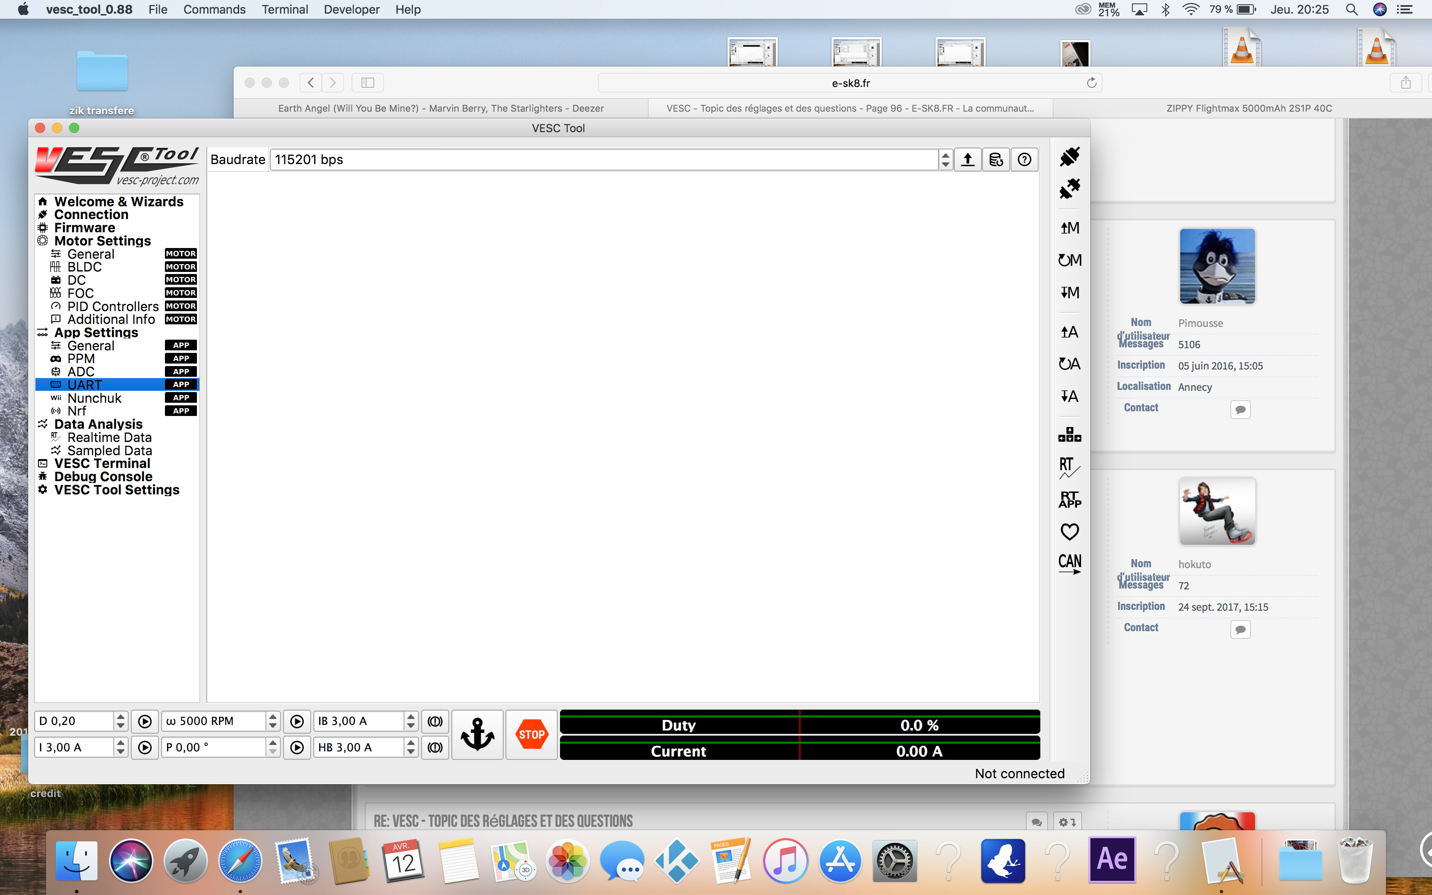The image size is (1432, 895).
Task: Run position play button next to P 0,00°
Action: [297, 748]
